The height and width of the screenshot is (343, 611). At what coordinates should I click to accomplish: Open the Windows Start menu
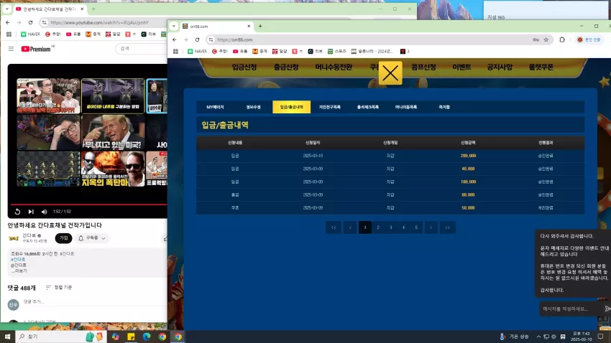[x=7, y=337]
